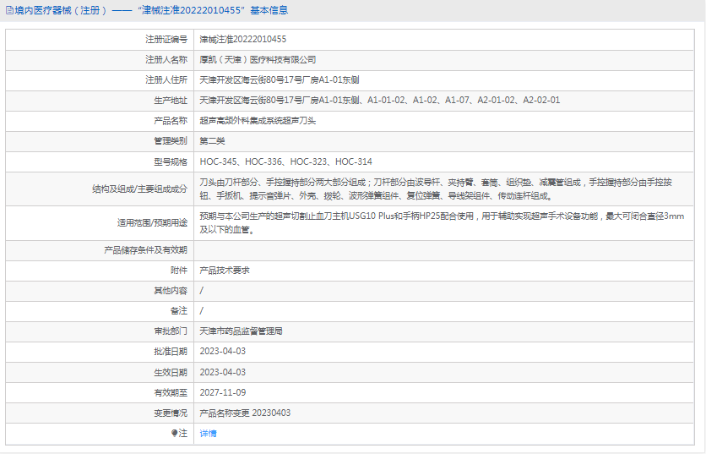Click the 型号规格 label cell

100,161
